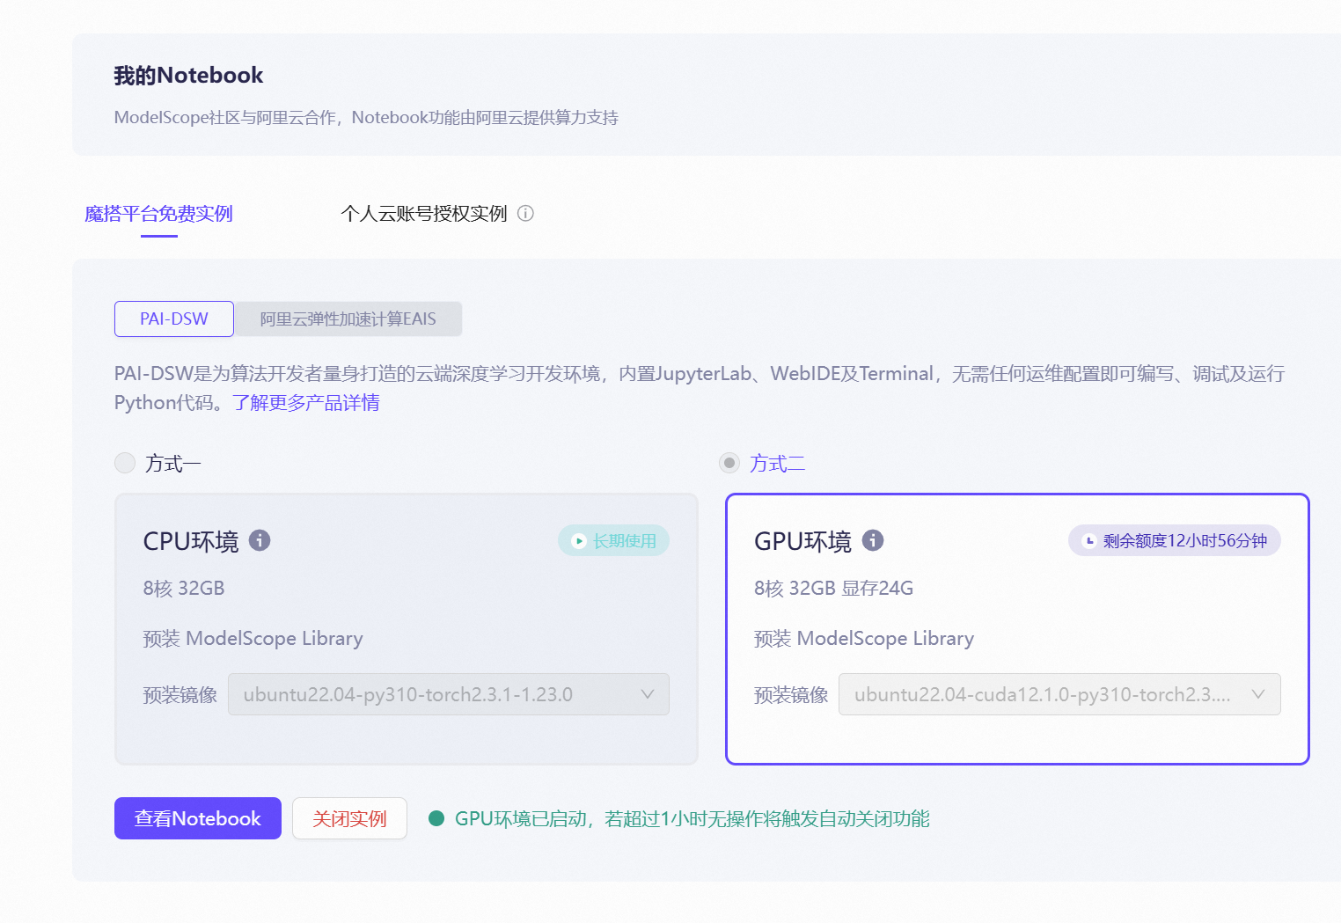This screenshot has width=1341, height=923.
Task: Click the green status dot before GPU环境已启动
Action: tap(437, 818)
